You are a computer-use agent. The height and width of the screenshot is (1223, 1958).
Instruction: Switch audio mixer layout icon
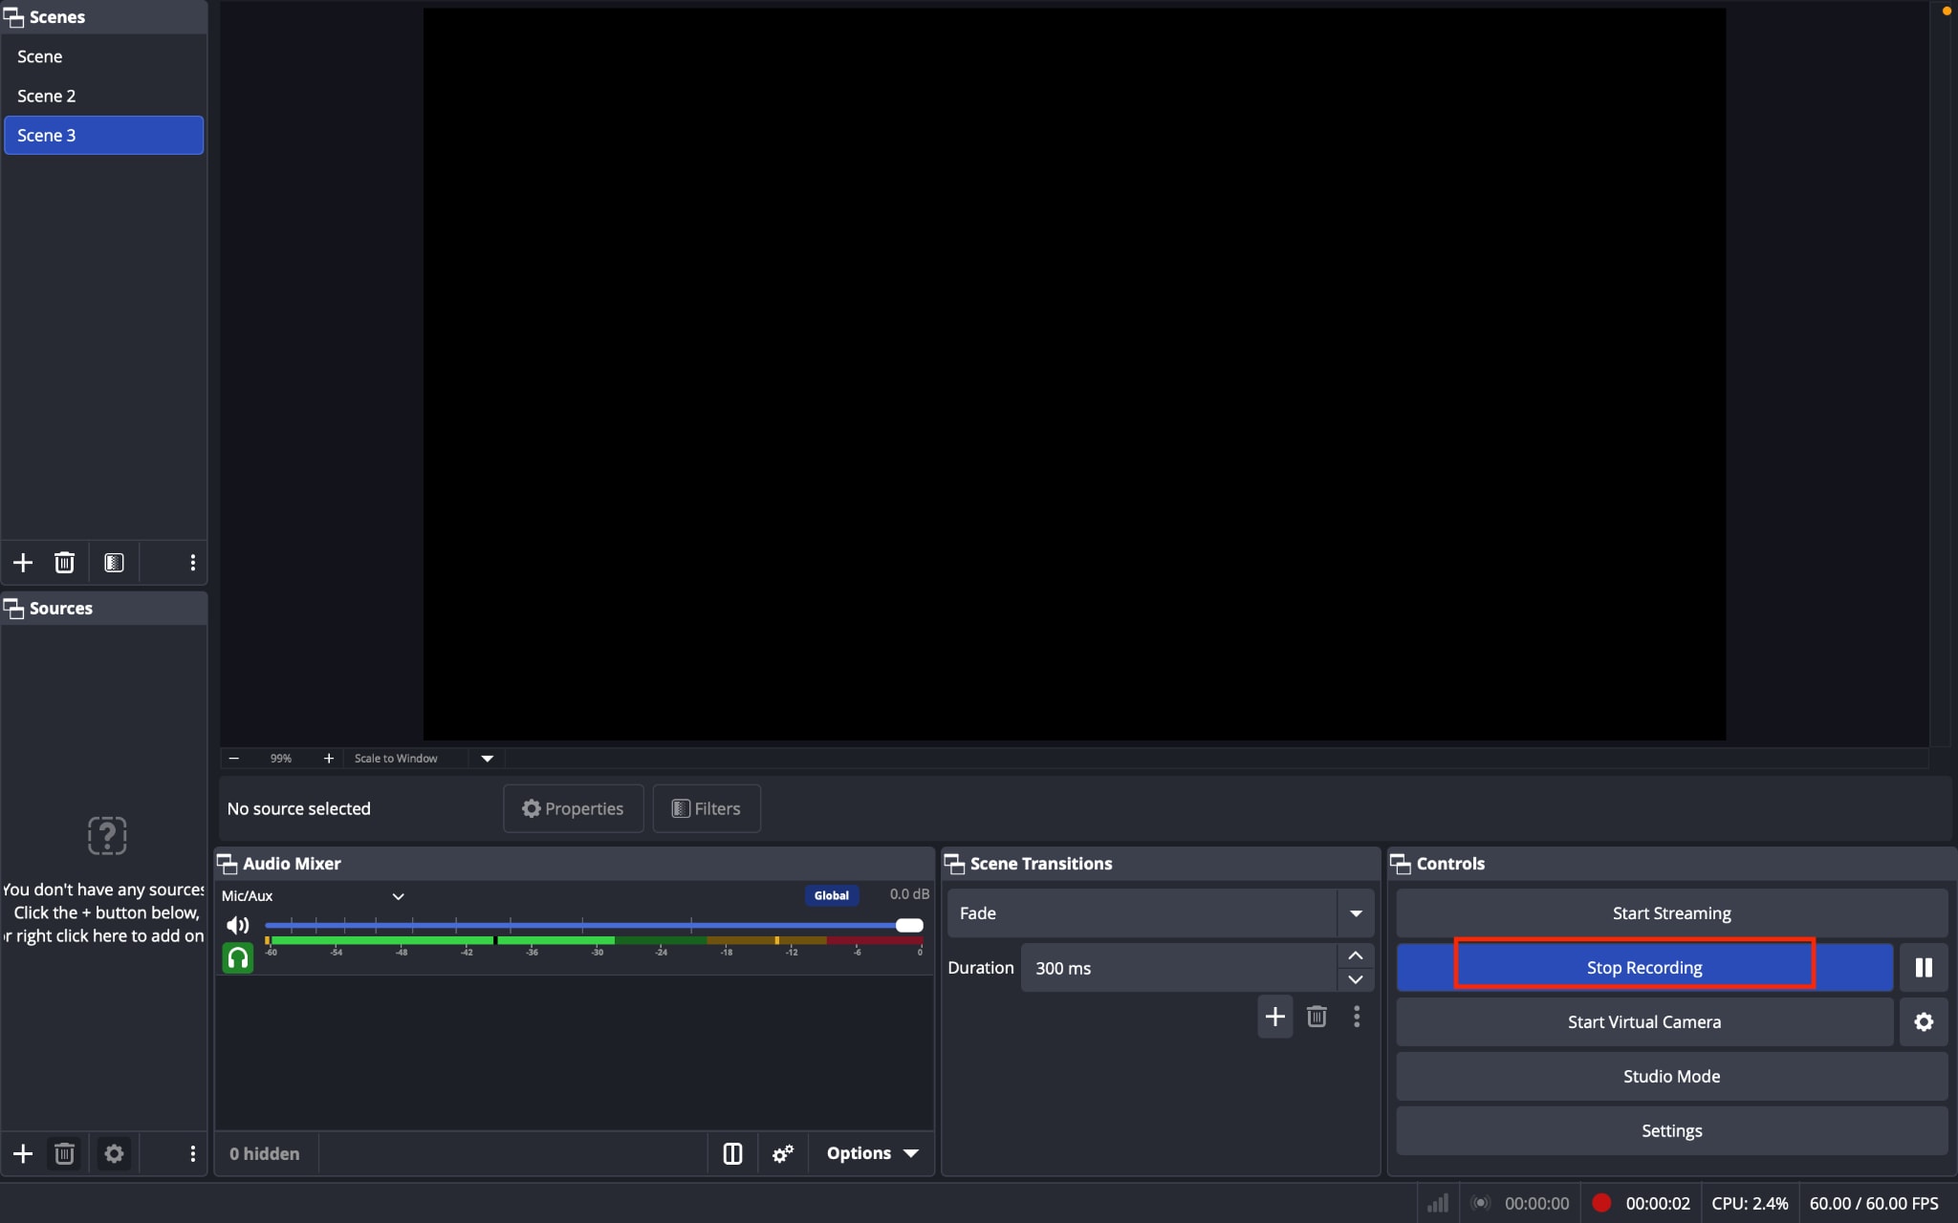[x=732, y=1154]
